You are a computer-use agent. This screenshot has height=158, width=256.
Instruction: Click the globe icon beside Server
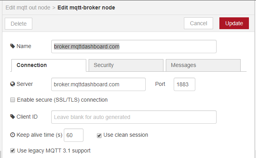13,84
